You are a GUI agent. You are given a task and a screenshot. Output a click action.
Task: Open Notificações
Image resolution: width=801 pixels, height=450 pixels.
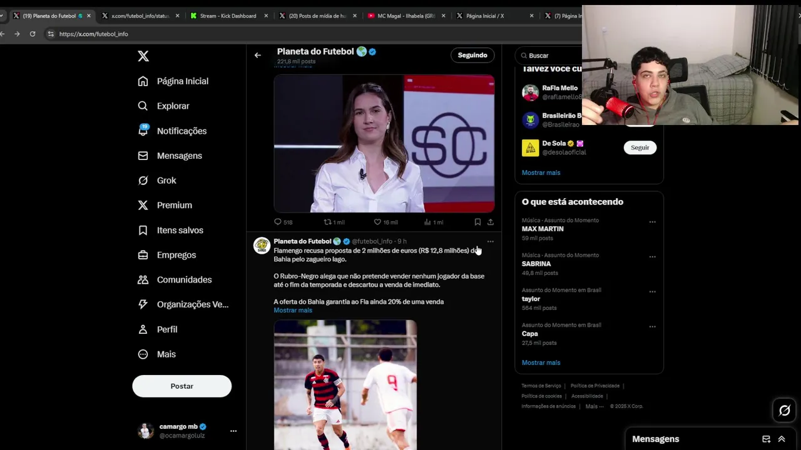[172, 131]
